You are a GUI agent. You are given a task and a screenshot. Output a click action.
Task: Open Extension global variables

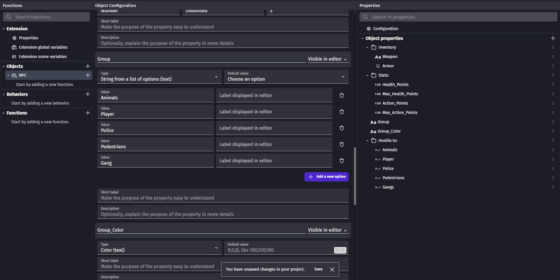[x=43, y=47]
